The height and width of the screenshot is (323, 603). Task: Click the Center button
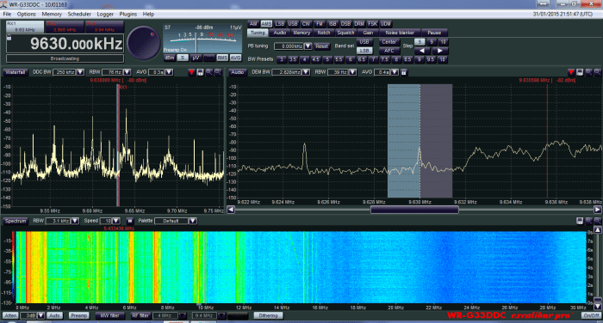[389, 42]
